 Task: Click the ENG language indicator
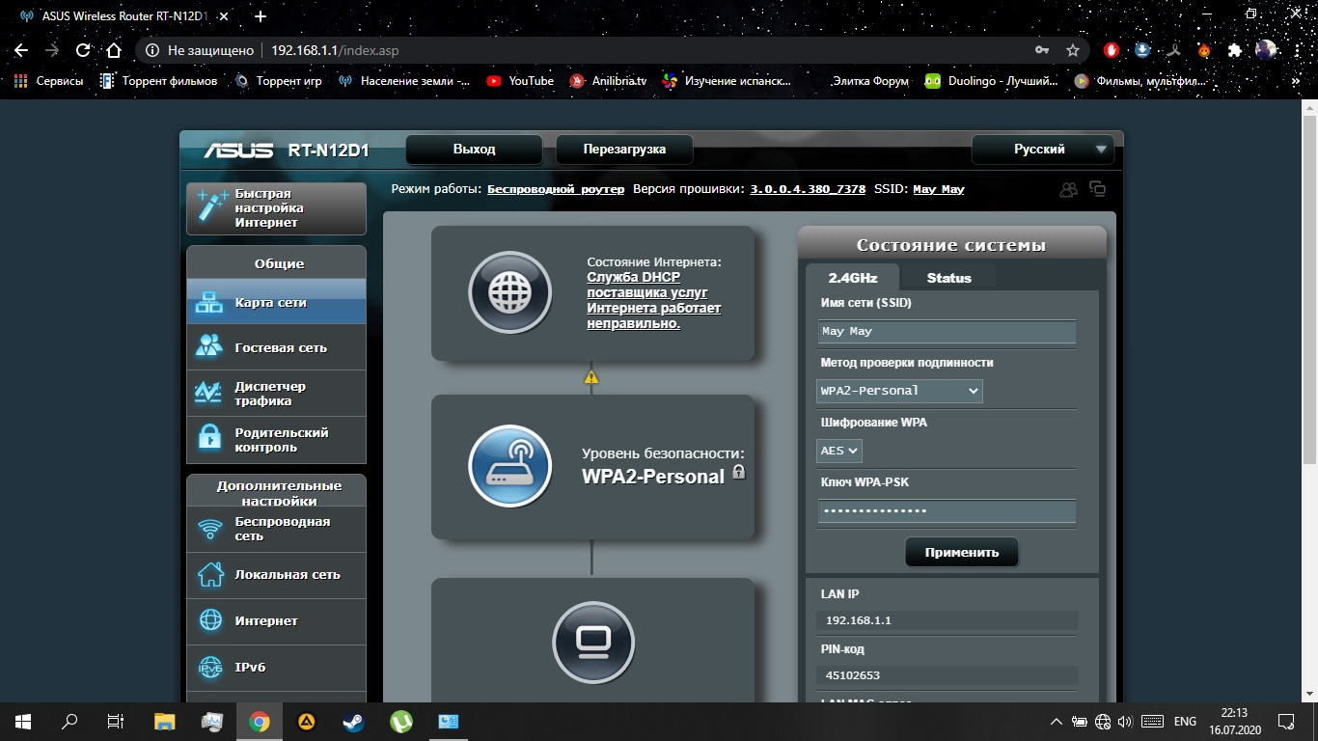coord(1185,721)
